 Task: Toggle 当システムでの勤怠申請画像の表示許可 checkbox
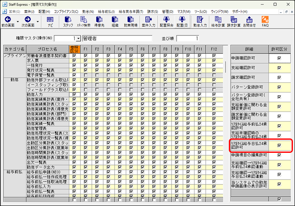tap(279, 184)
